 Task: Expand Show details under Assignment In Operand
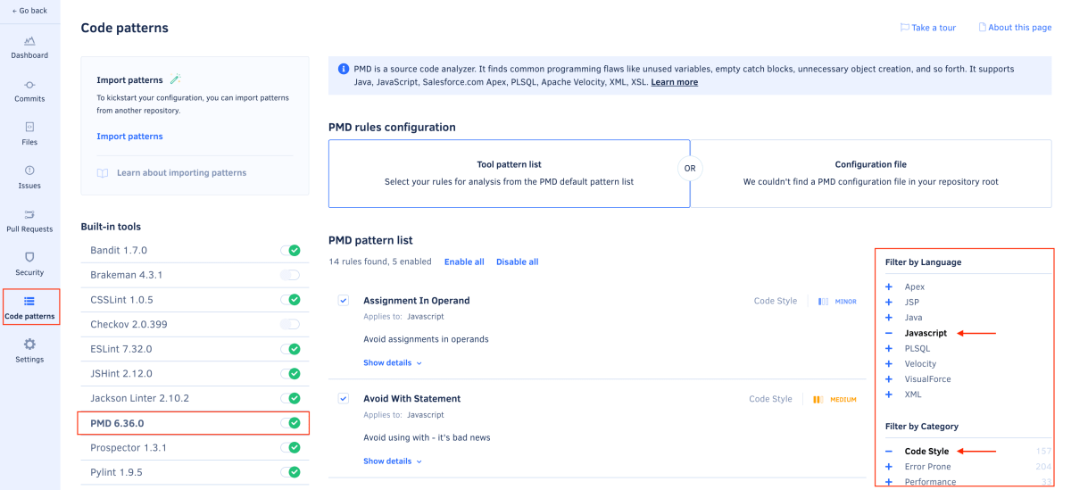coord(393,363)
